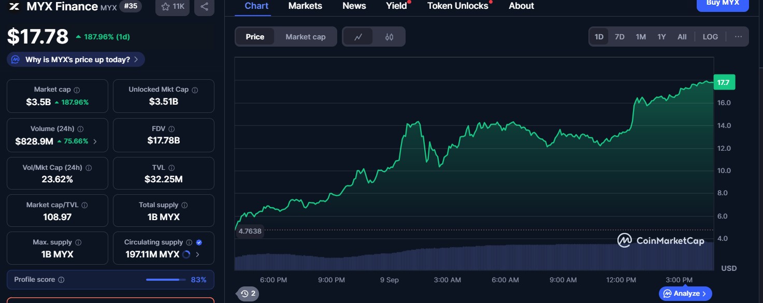Click the USD currency label on chart
This screenshot has height=303, width=763.
pos(729,268)
